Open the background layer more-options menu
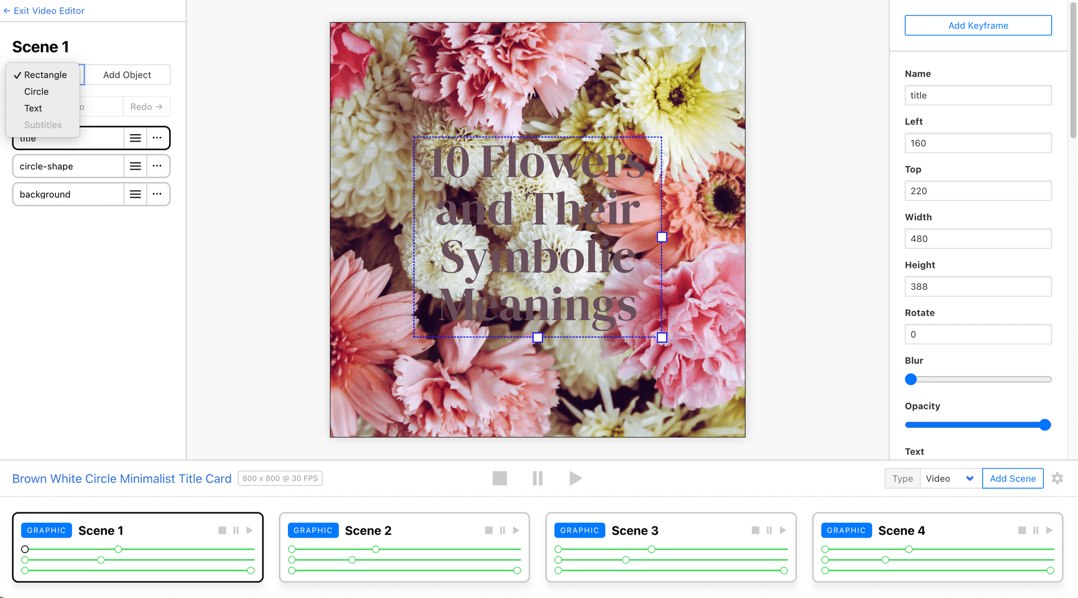Image resolution: width=1078 pixels, height=598 pixels. 157,194
